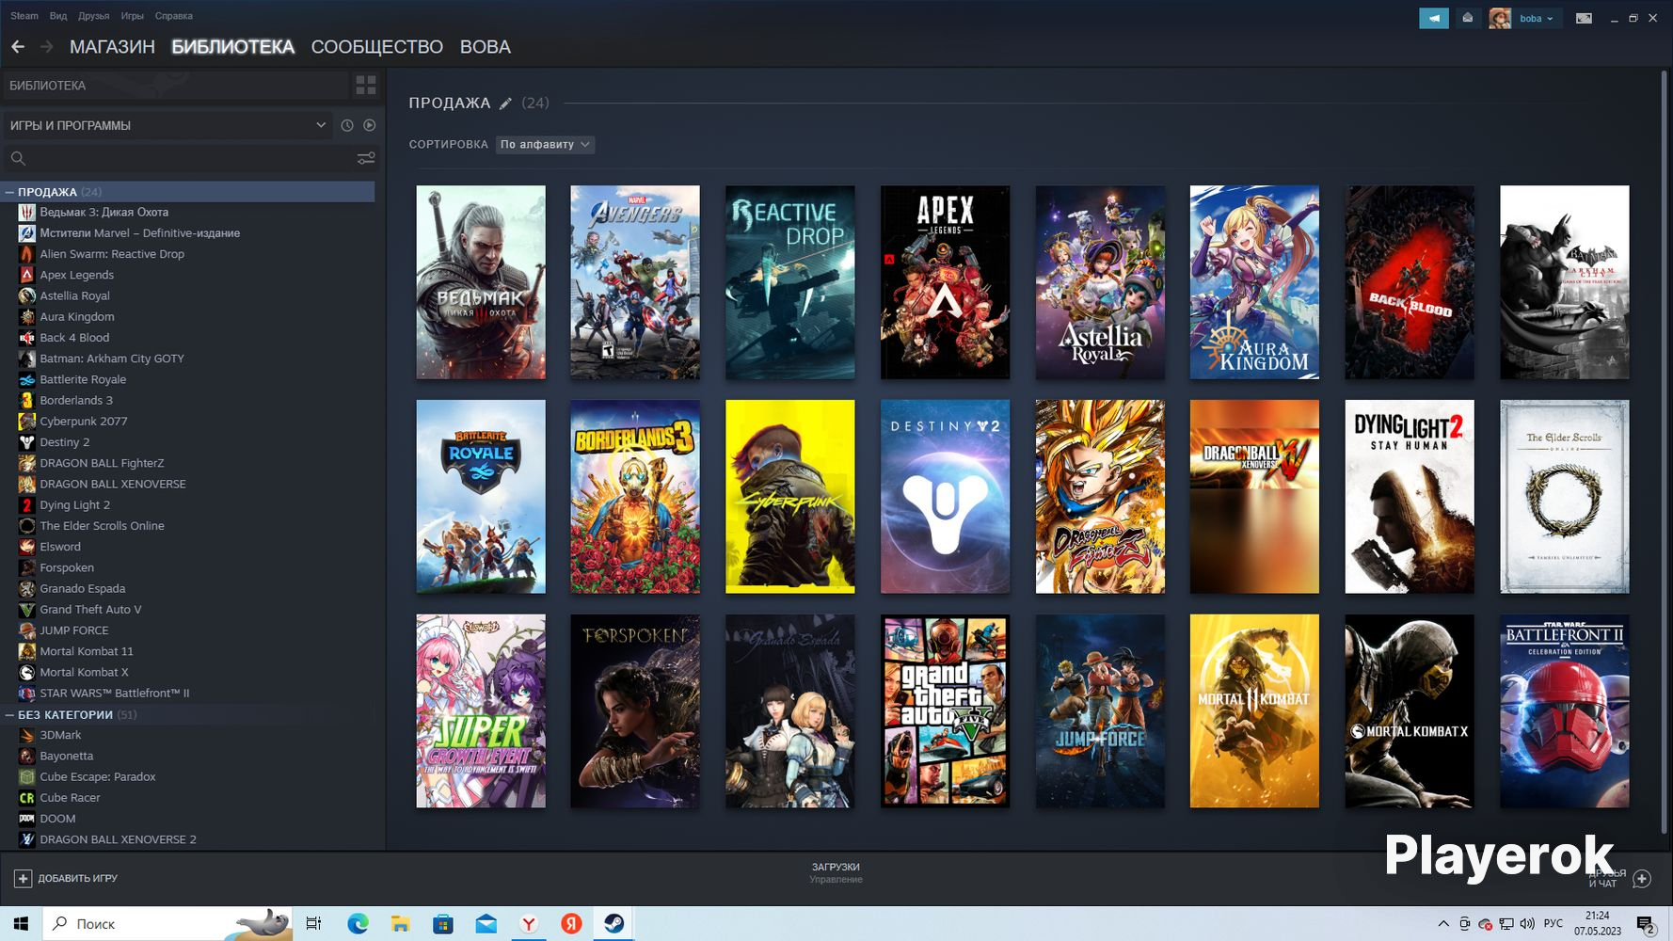Click the grid view icon beside БИБЛИОТЕКА
This screenshot has width=1673, height=941.
click(366, 86)
